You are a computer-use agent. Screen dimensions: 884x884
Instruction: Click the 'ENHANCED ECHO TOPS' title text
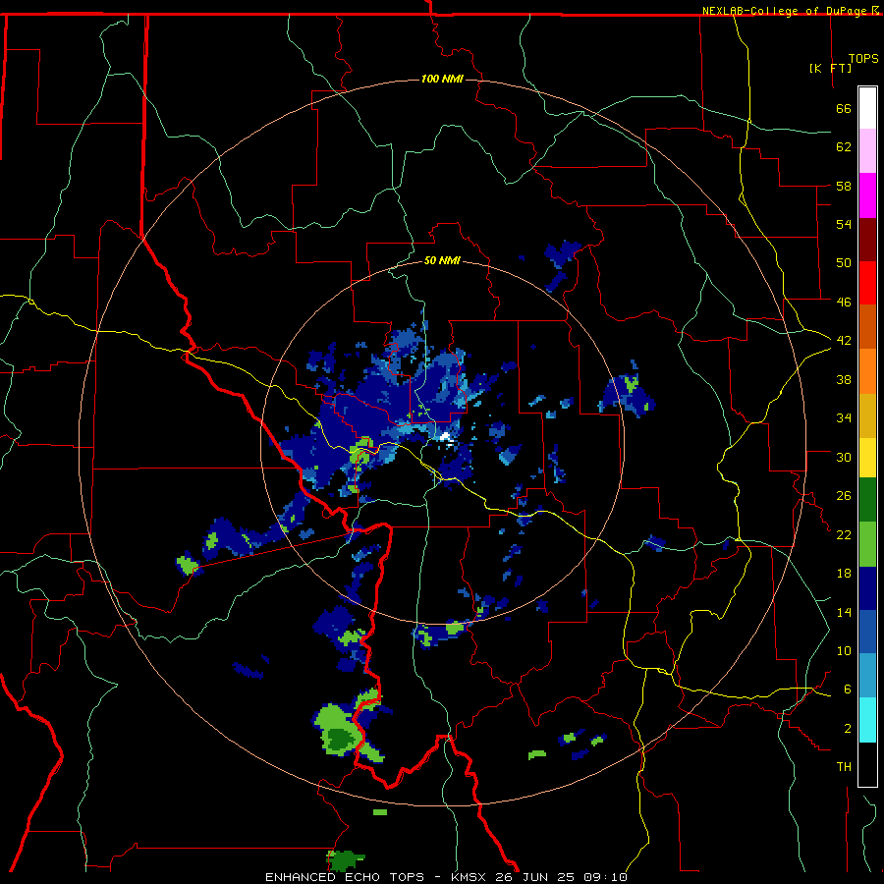point(345,877)
